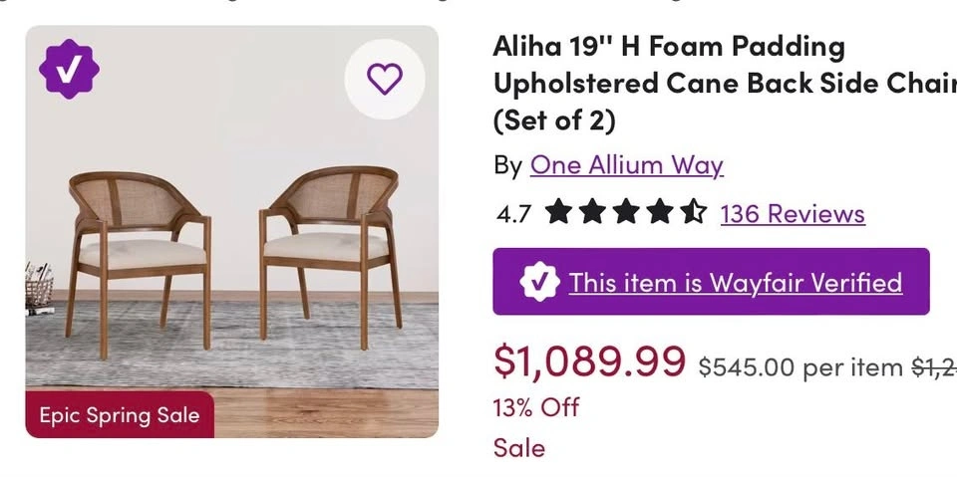The height and width of the screenshot is (477, 957).
Task: Click the first rating star
Action: tap(558, 212)
